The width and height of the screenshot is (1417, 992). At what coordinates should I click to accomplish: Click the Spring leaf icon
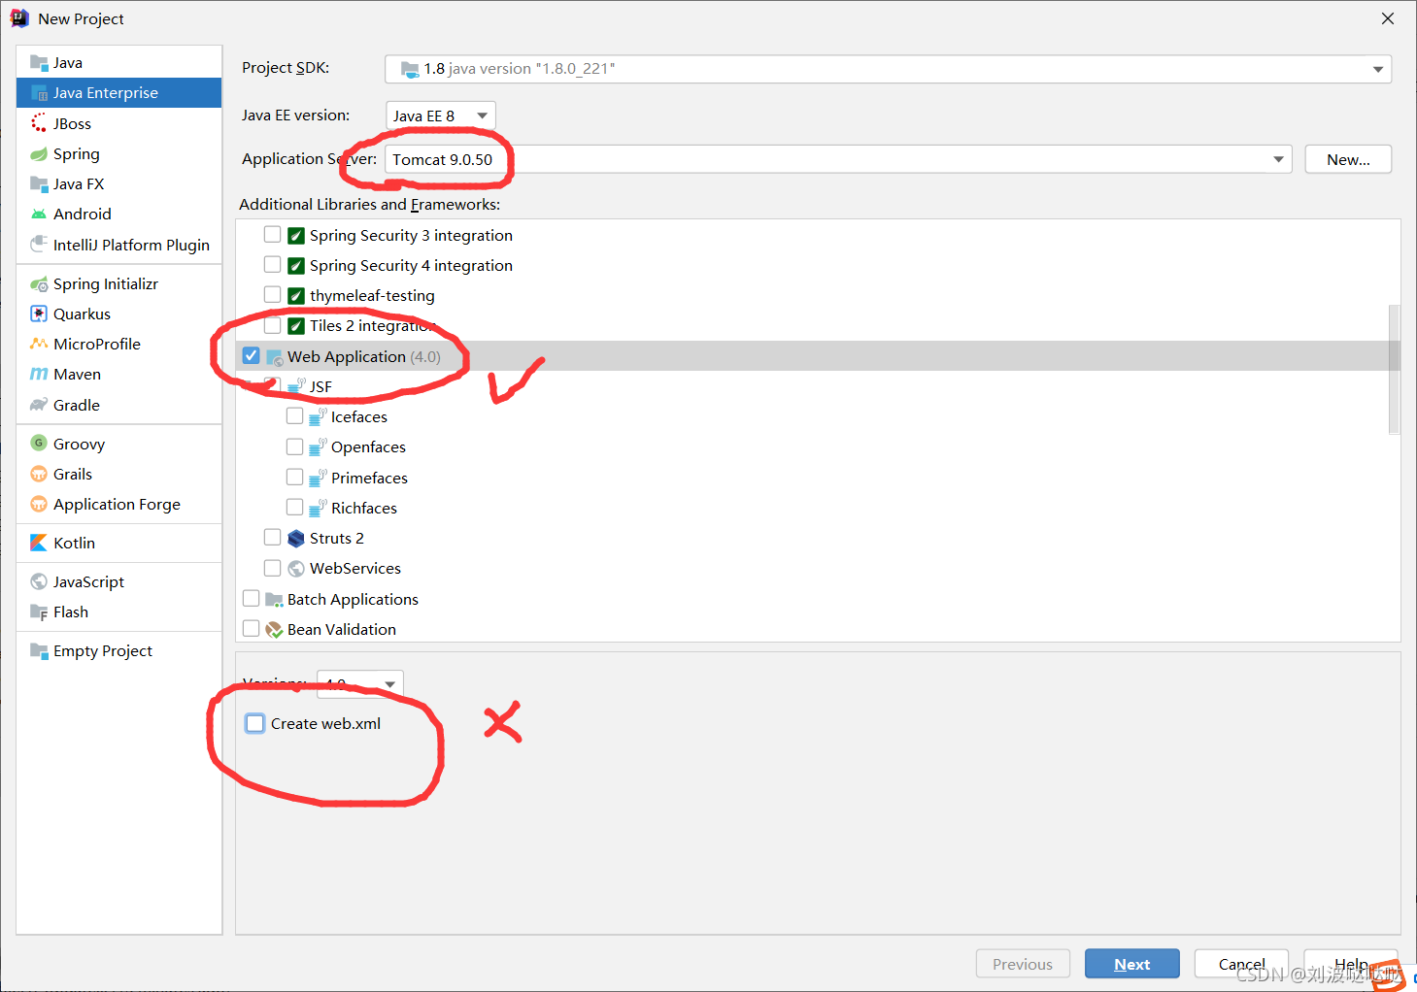coord(39,154)
